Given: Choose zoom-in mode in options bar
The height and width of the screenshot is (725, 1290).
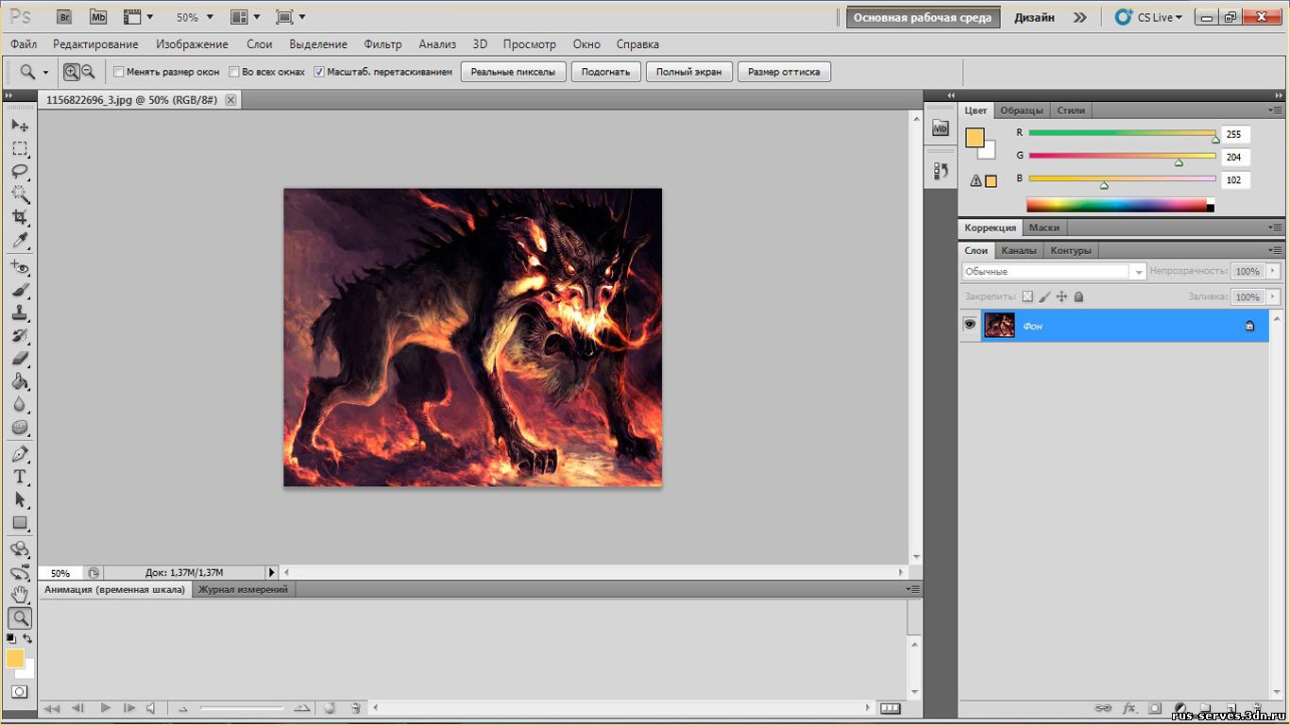Looking at the screenshot, I should (x=72, y=72).
